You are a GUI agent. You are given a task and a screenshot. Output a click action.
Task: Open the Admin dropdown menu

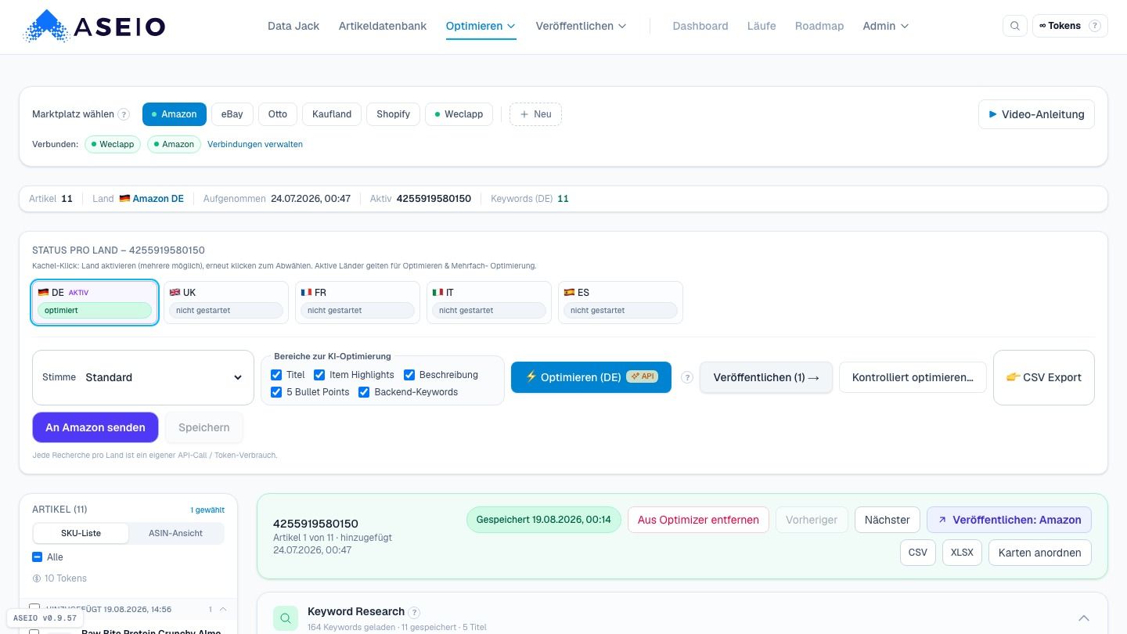886,26
